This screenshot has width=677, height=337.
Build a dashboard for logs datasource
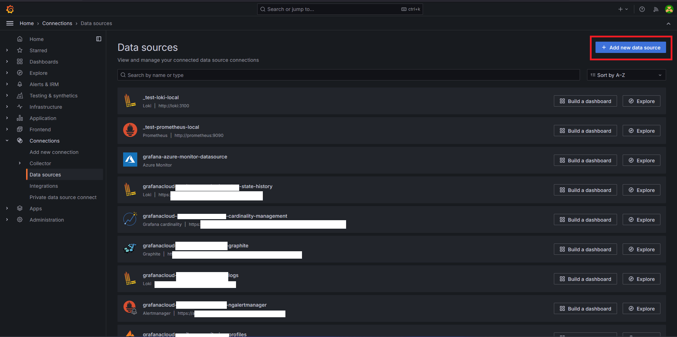click(x=585, y=279)
